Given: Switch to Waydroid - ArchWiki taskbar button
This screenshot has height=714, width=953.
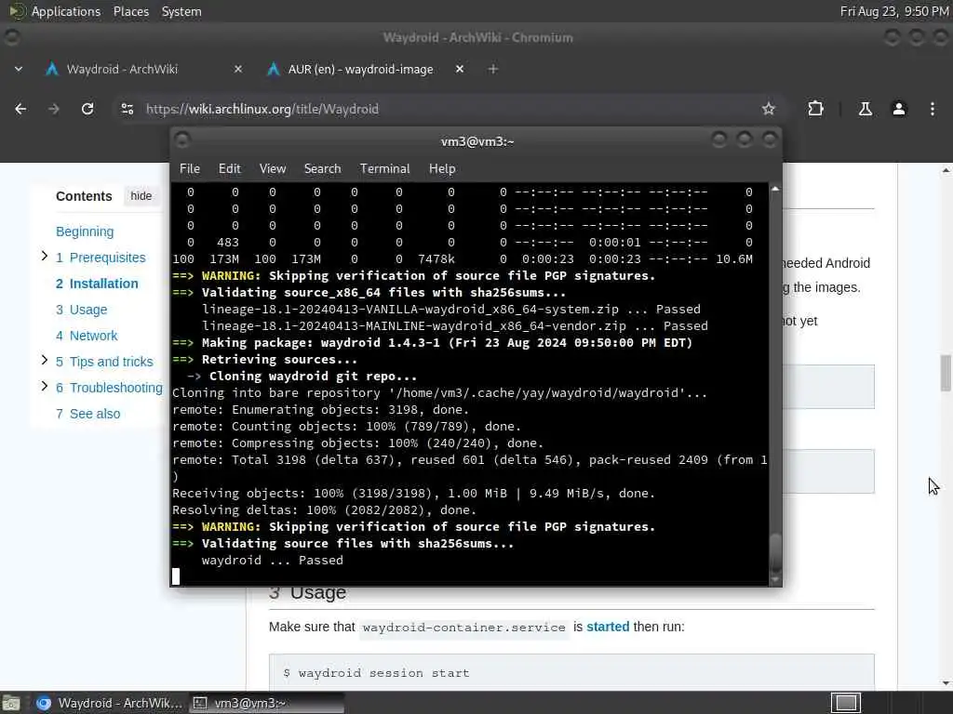Looking at the screenshot, I should (x=110, y=703).
